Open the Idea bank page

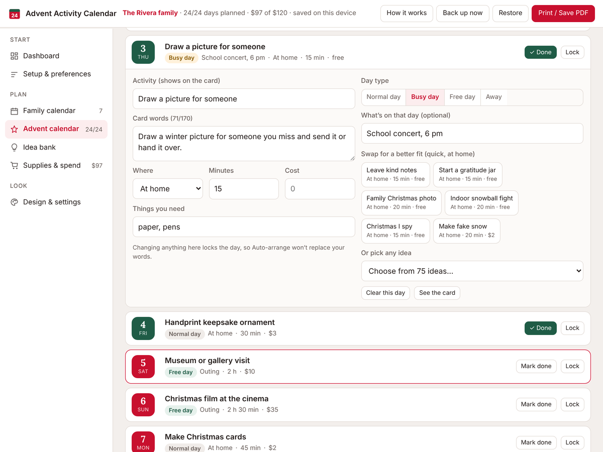(x=56, y=147)
